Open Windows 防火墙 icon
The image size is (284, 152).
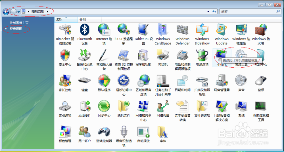[x=261, y=30]
